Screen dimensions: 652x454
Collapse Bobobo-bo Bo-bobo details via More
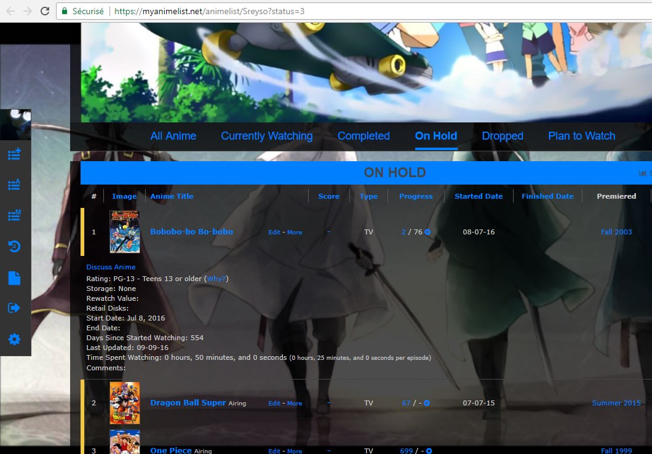click(294, 233)
